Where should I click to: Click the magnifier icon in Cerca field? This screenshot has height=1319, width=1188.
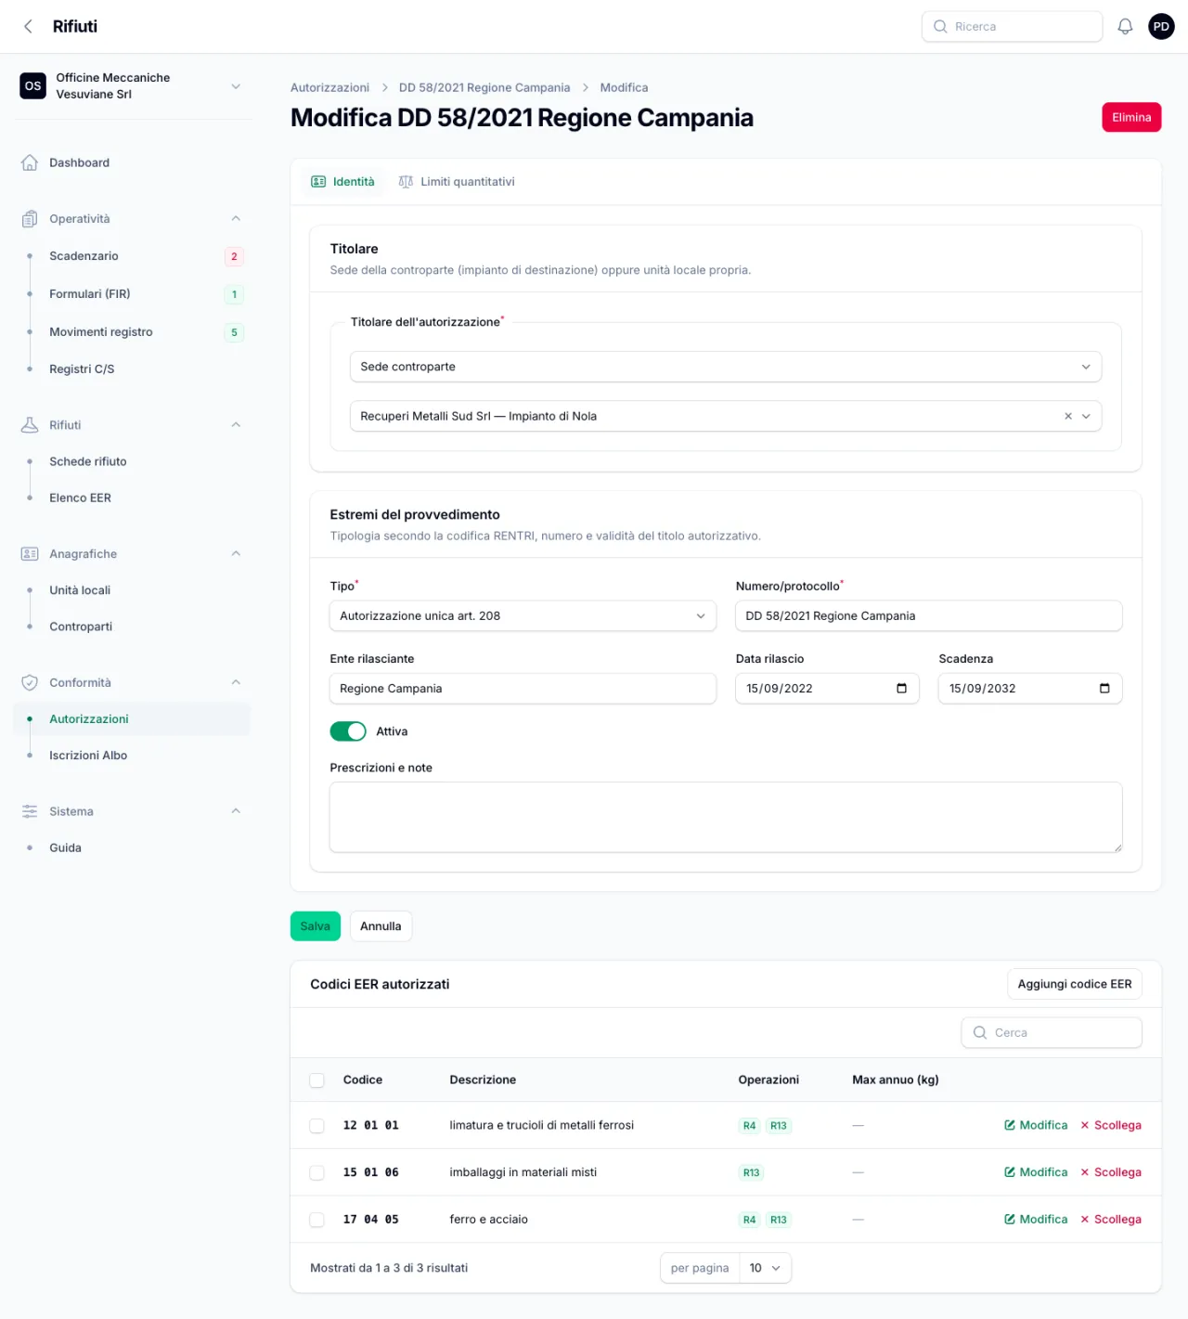pyautogui.click(x=979, y=1033)
